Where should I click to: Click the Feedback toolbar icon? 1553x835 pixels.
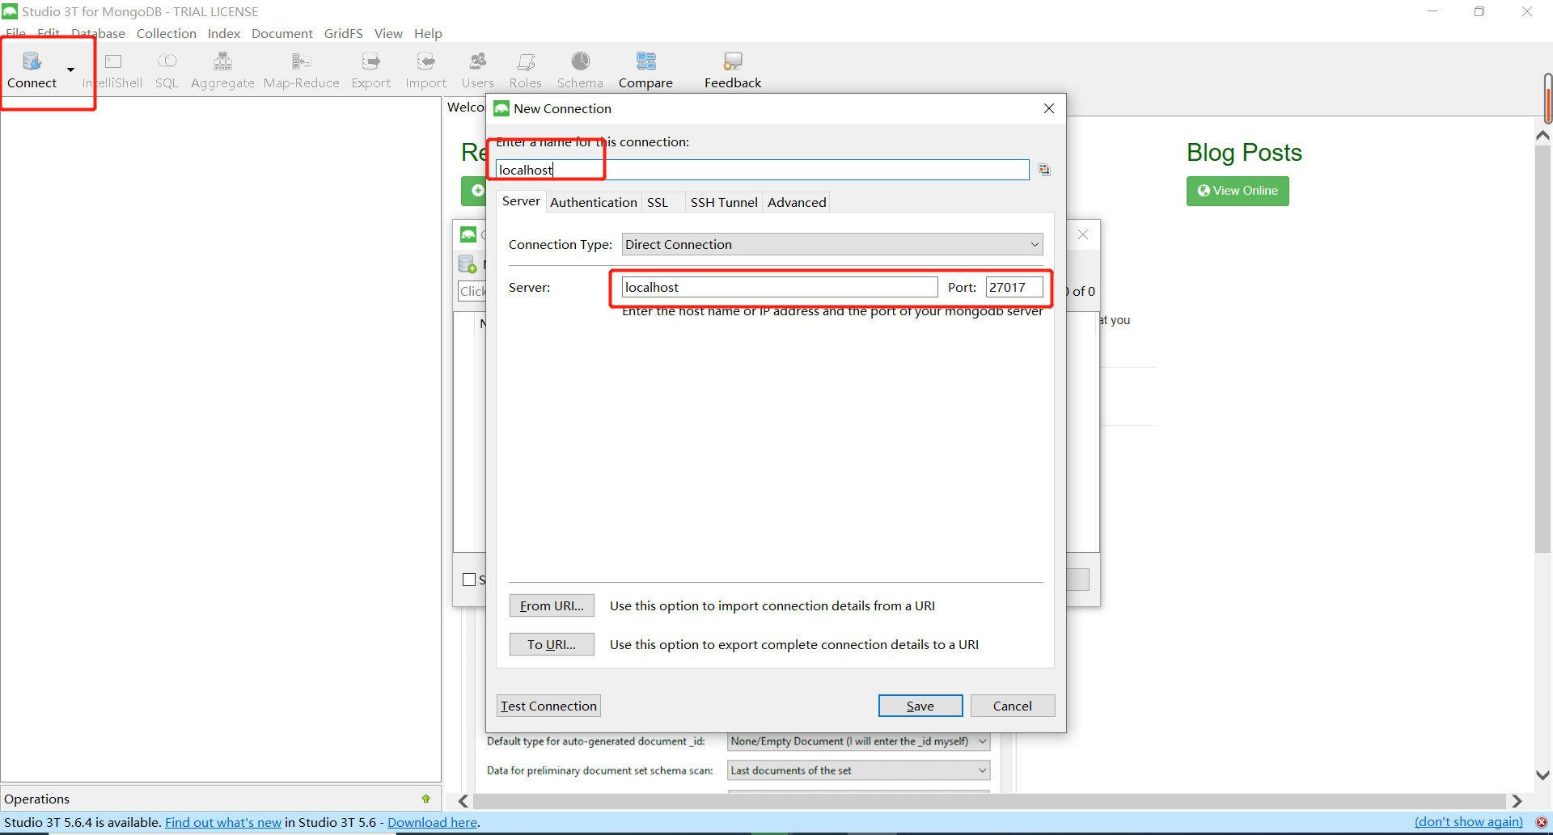point(732,70)
